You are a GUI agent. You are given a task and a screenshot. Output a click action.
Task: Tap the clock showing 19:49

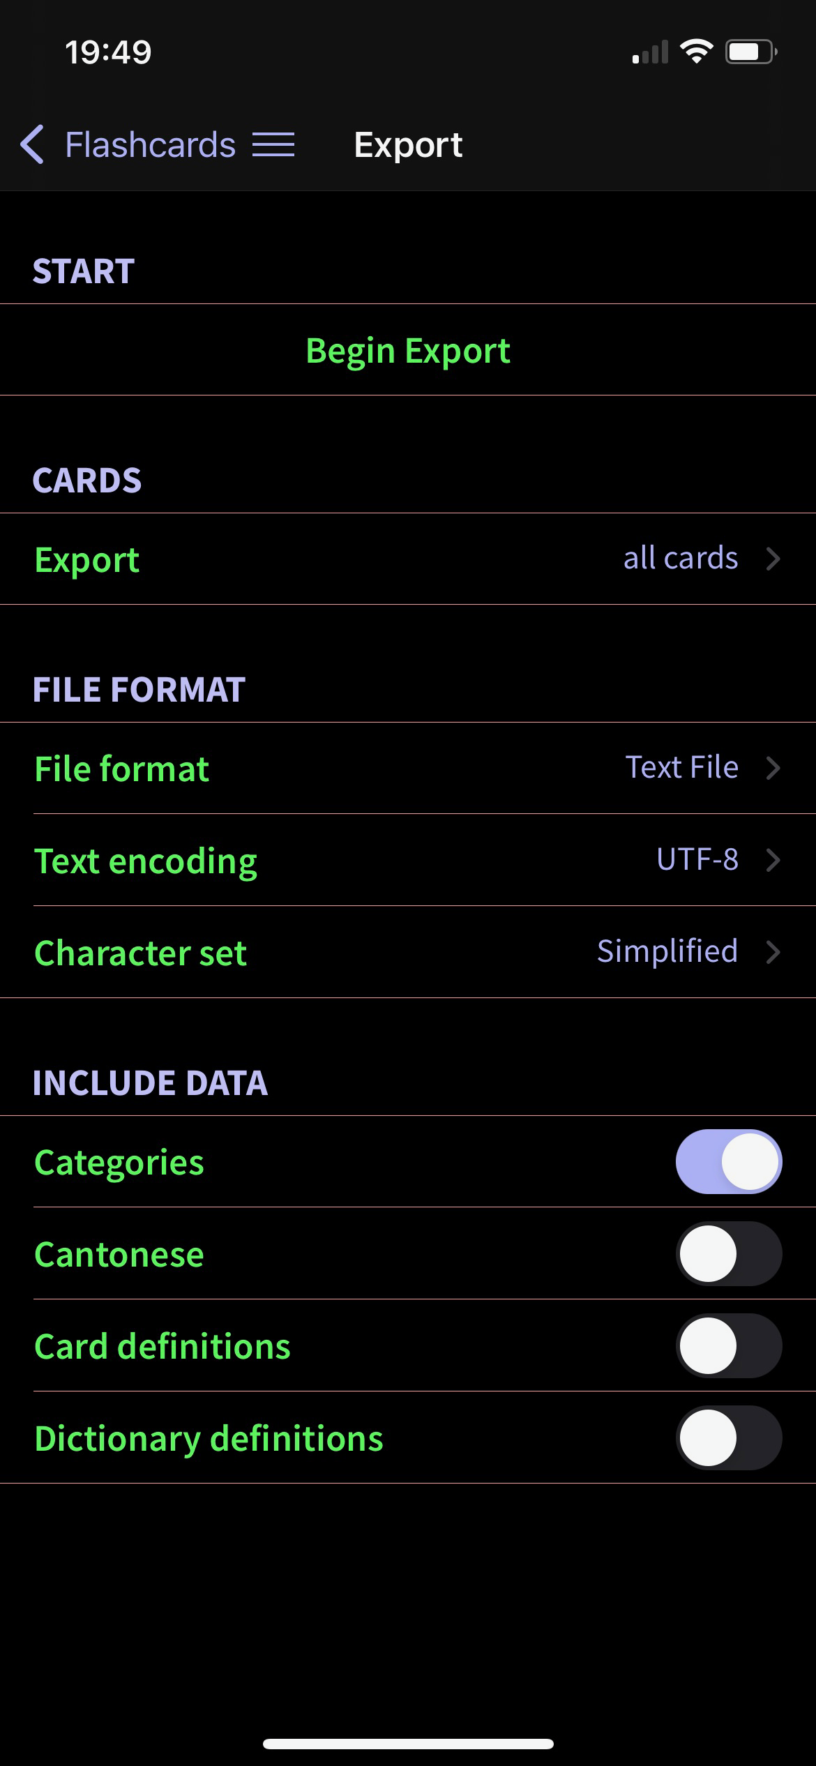click(x=108, y=52)
